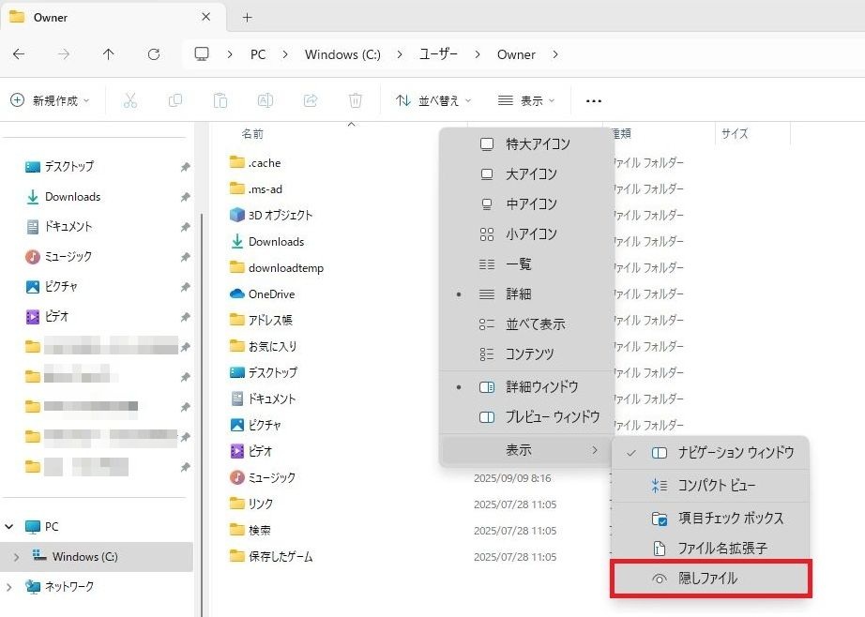Click the Delete trash can icon

coord(356,100)
